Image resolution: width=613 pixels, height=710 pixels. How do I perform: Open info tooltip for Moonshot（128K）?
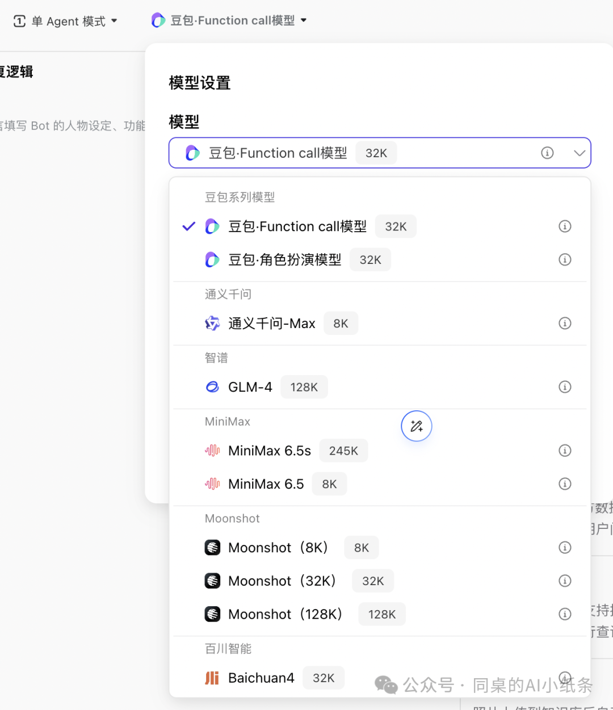tap(565, 614)
